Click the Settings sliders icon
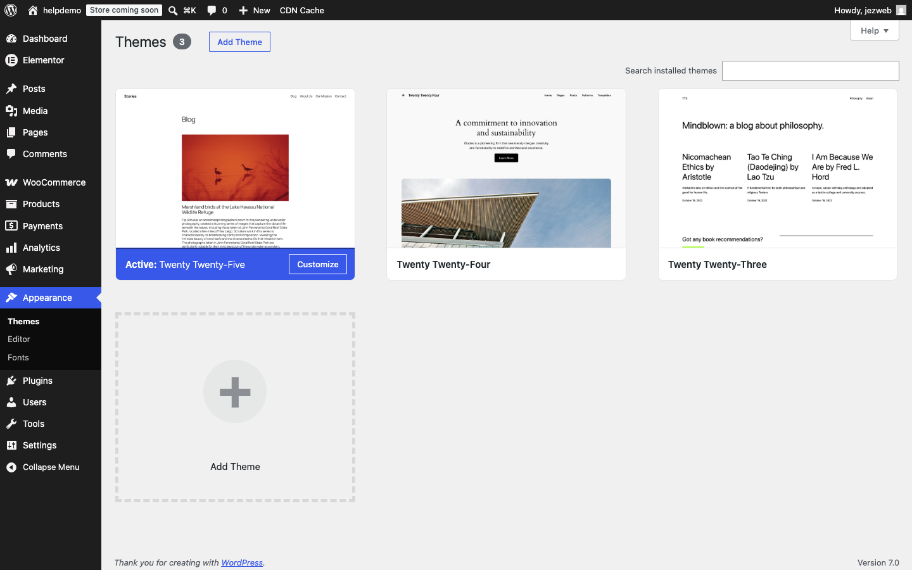 pyautogui.click(x=11, y=445)
